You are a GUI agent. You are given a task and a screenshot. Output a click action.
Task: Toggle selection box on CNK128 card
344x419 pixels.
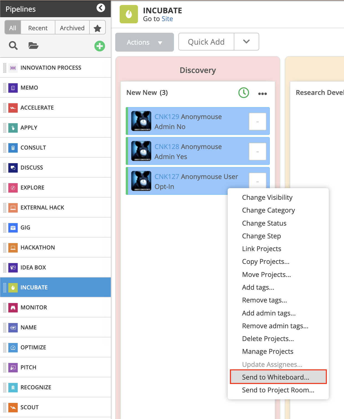pos(258,152)
